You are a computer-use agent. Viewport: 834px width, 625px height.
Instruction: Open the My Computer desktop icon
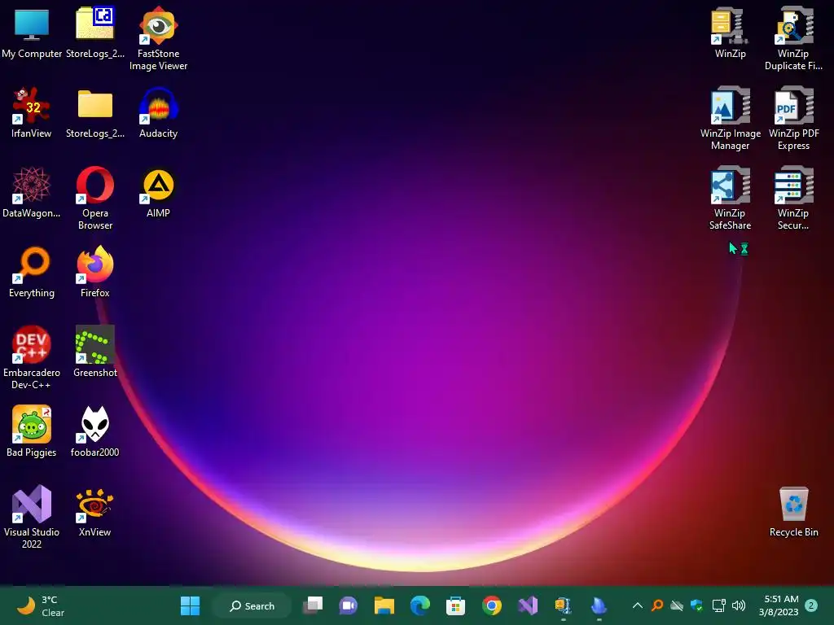pyautogui.click(x=32, y=33)
